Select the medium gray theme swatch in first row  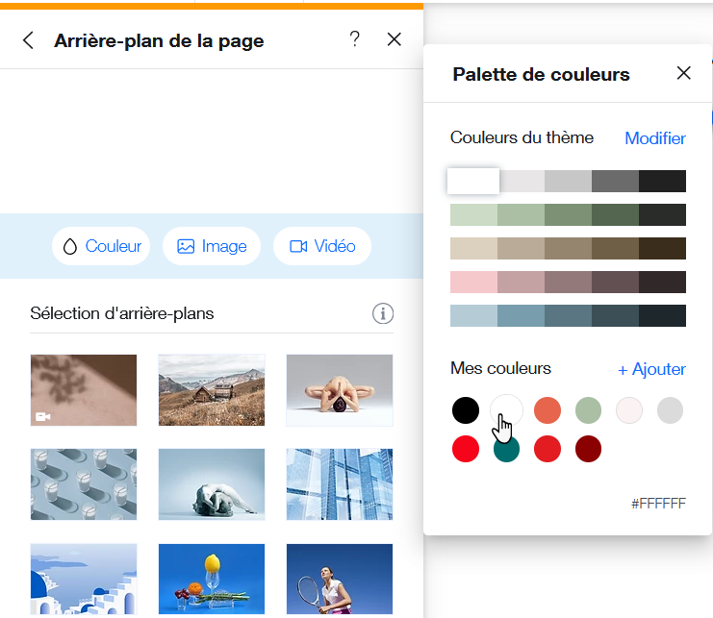(x=568, y=182)
